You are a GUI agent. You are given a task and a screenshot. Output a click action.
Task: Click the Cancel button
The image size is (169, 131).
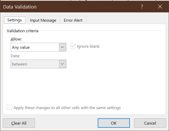click(x=150, y=123)
